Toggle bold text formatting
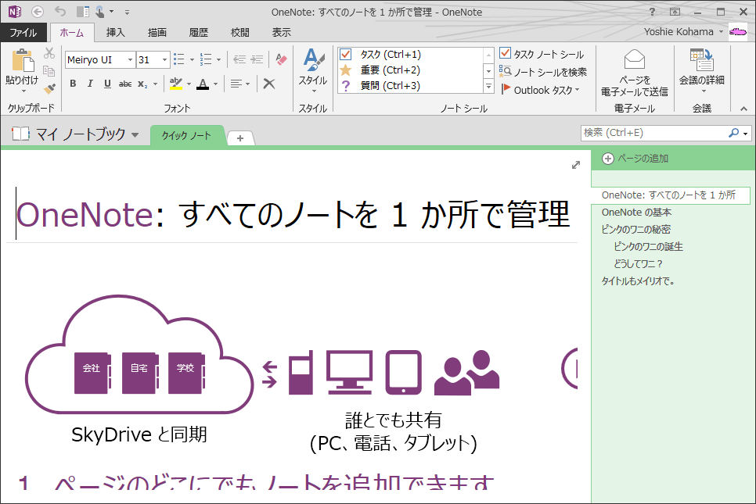The image size is (756, 504). click(73, 84)
